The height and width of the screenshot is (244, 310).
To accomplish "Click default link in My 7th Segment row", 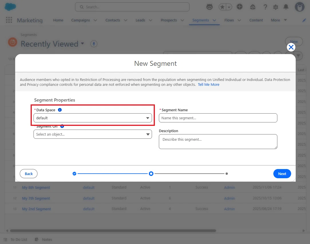I will (88, 198).
